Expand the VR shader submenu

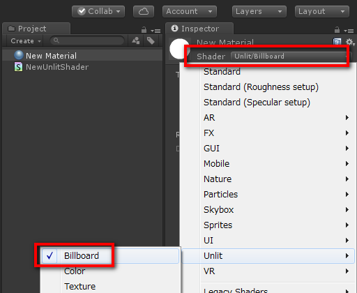point(267,271)
